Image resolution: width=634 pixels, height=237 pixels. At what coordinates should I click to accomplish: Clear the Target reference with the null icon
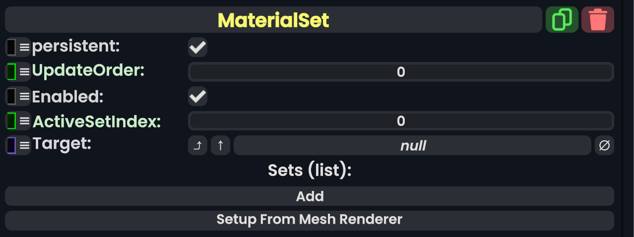click(x=604, y=146)
